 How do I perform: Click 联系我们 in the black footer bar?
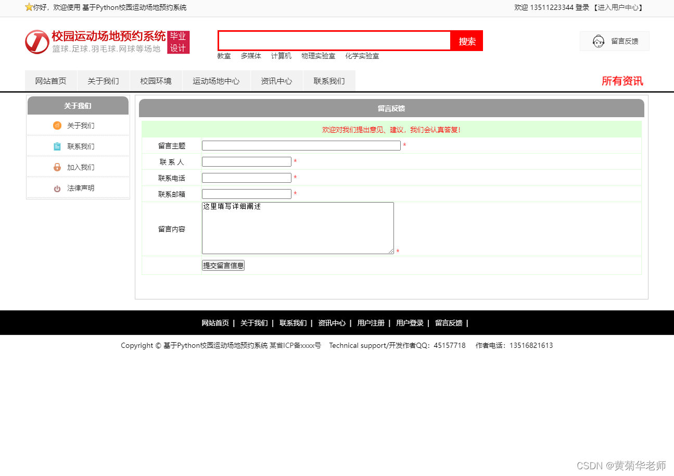pyautogui.click(x=293, y=323)
